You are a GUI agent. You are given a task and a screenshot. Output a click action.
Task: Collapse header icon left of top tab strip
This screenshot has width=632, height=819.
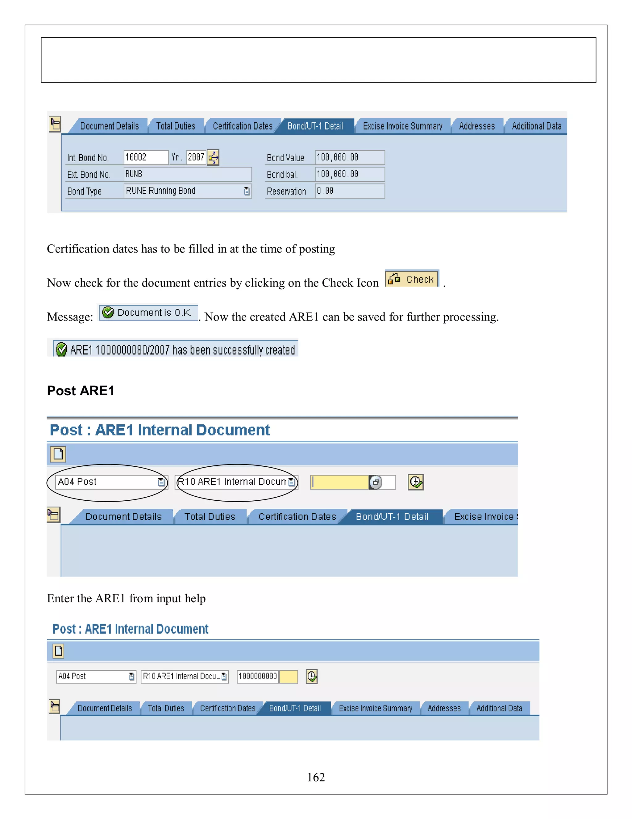point(55,124)
